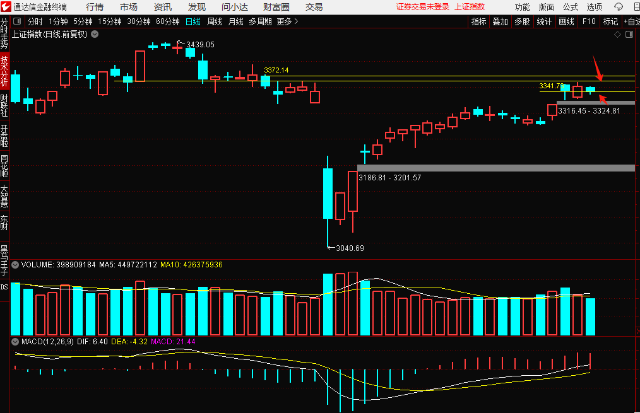
Task: Open the 大智慧 sidebar tab
Action: [4, 196]
